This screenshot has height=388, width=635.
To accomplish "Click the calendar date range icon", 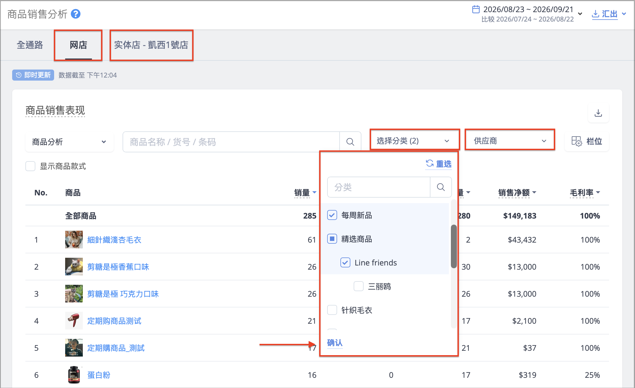I will coord(476,9).
